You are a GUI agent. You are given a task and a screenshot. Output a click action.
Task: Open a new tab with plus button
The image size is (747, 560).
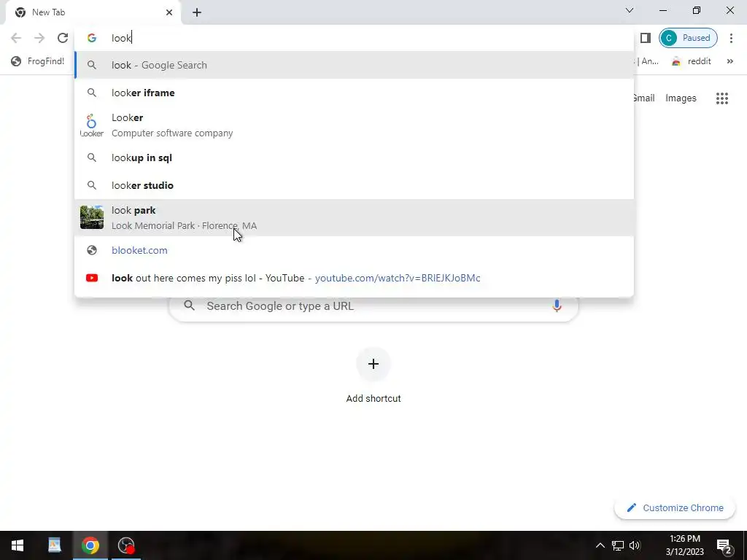[197, 12]
